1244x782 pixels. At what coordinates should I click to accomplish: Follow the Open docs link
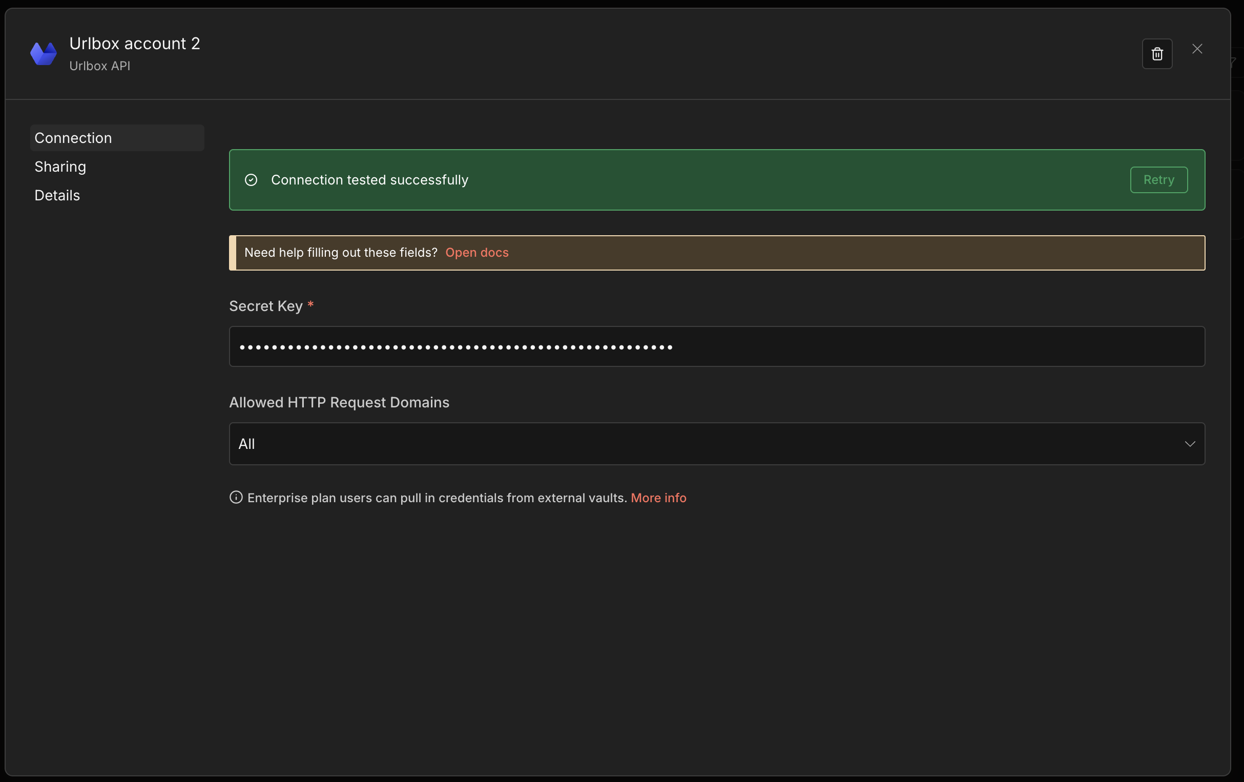click(476, 253)
